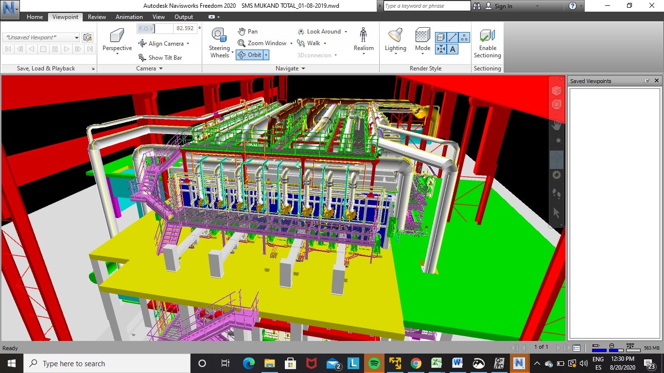Click the F.O.V value 82.592 field

(x=185, y=29)
